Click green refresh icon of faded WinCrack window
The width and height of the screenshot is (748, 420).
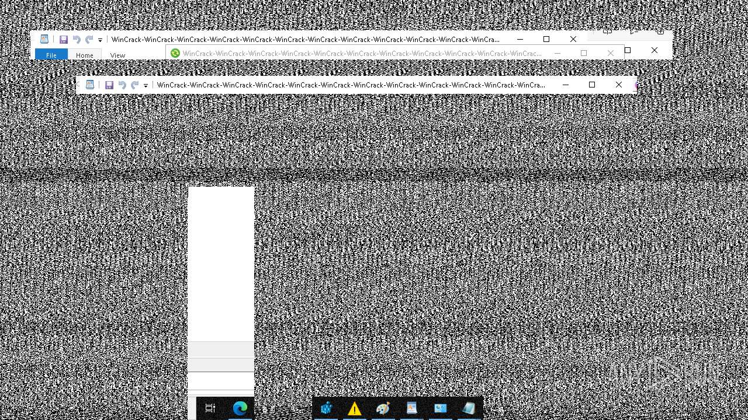pyautogui.click(x=175, y=53)
